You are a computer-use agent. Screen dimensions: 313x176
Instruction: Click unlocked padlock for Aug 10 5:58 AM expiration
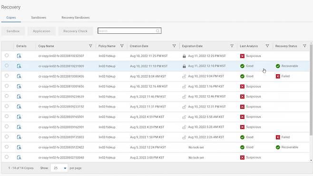[184, 117]
